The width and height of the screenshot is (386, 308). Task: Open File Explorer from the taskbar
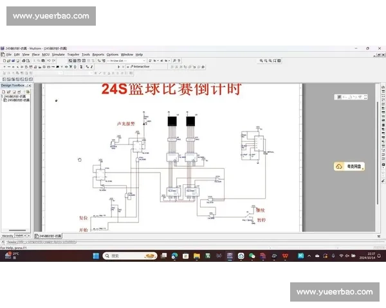click(x=197, y=256)
